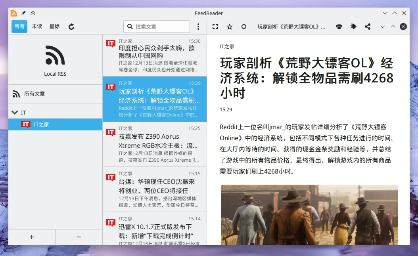
Task: Open article 技嘉发布 Z390 Aorus Xtreme
Action: pyautogui.click(x=155, y=144)
